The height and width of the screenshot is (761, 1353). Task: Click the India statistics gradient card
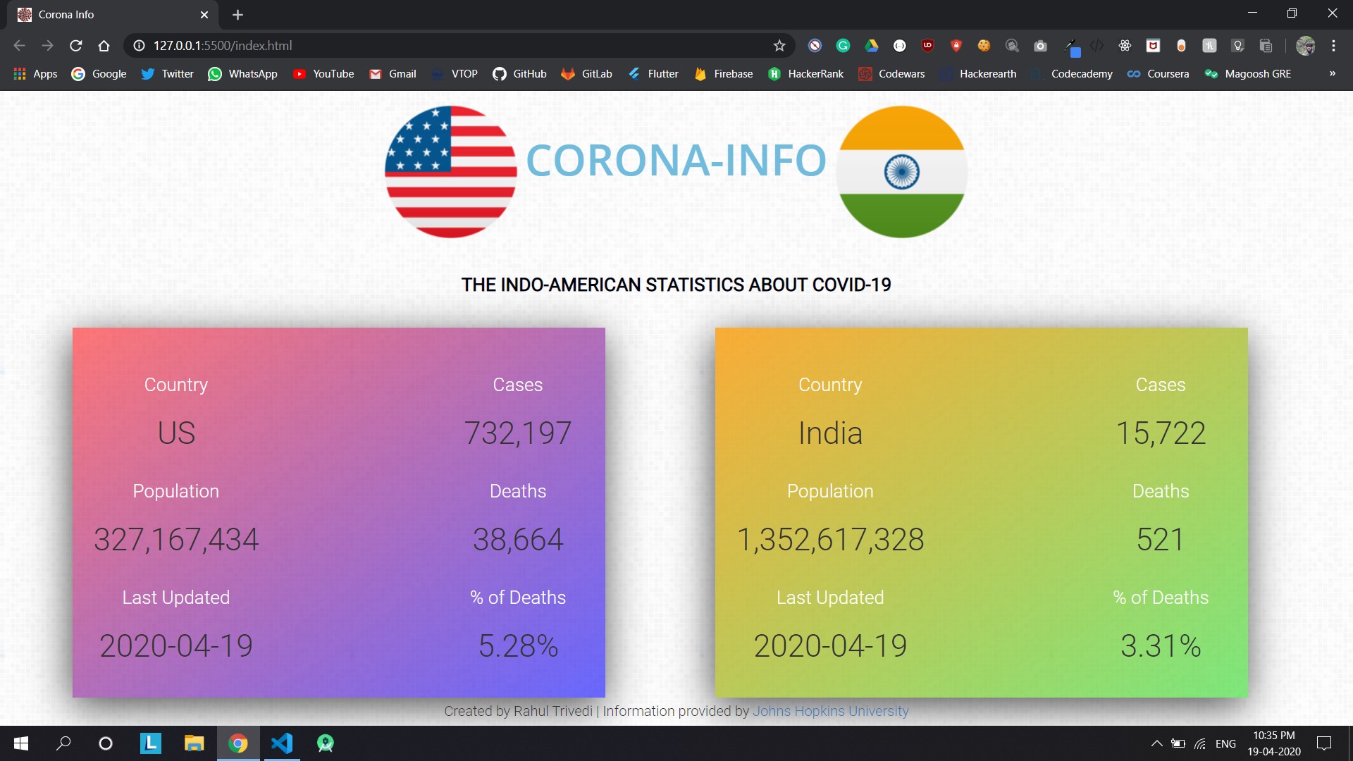pos(981,512)
